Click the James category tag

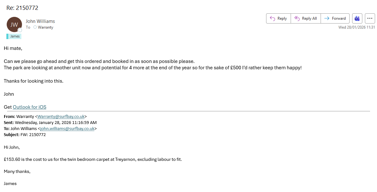[x=15, y=36]
